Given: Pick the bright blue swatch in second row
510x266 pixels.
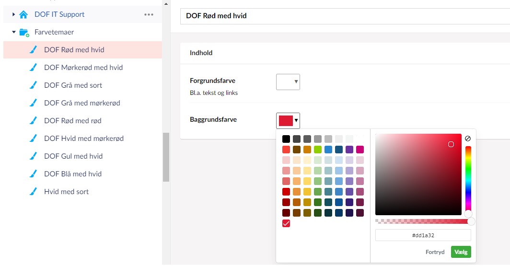Looking at the screenshot, I should pos(328,150).
